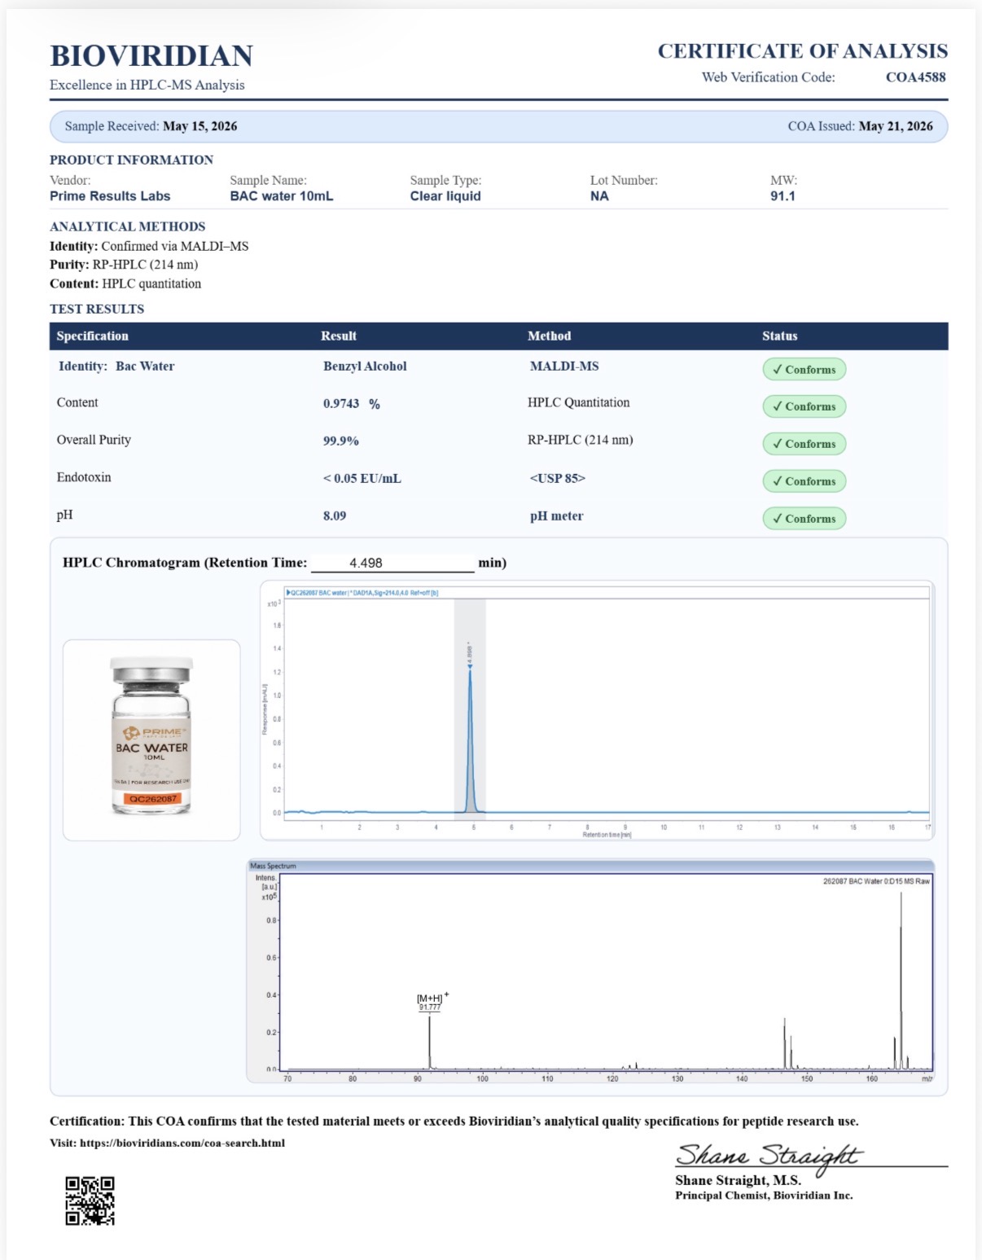This screenshot has height=1260, width=982.
Task: Click the QR code image
Action: coord(90,1201)
